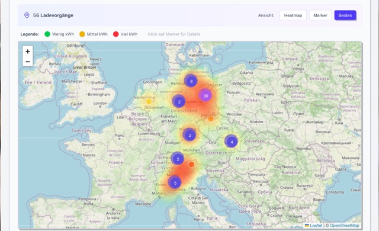Open the cluster marker showing 30
379x231 pixels.
pyautogui.click(x=205, y=96)
